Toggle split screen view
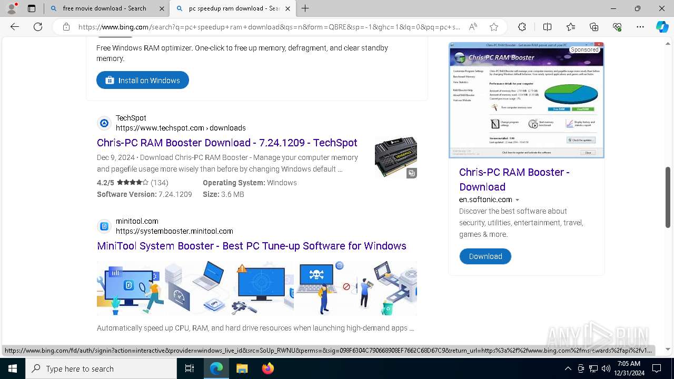Image resolution: width=674 pixels, height=379 pixels. click(547, 27)
